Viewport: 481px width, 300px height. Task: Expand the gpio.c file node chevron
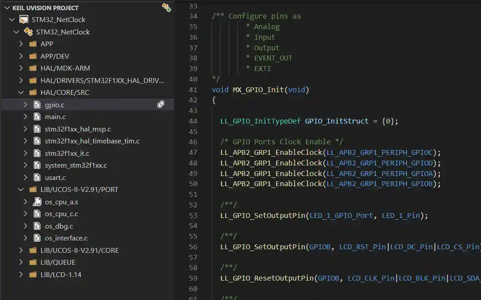tap(26, 105)
